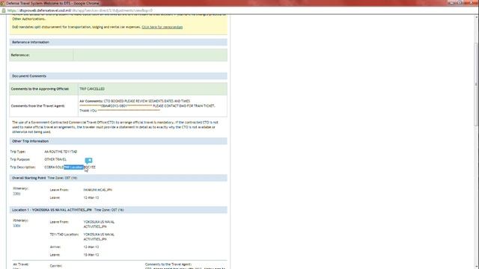
Task: Click the 'Air Travel:' label
Action: click(x=21, y=265)
